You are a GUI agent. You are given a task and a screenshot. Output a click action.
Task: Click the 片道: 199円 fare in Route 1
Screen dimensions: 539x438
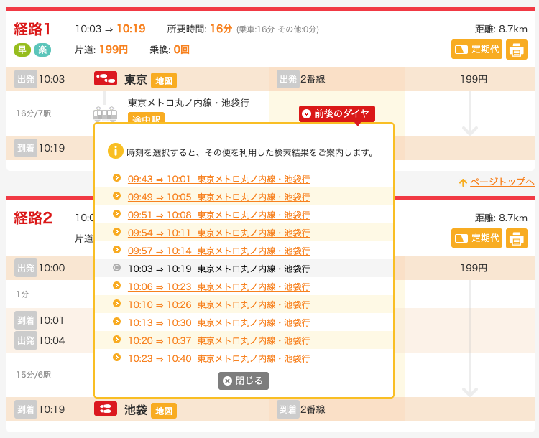pyautogui.click(x=101, y=50)
